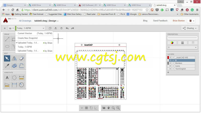The width and height of the screenshot is (201, 113).
Task: Choose the Mirror edit tool
Action: coord(14,59)
